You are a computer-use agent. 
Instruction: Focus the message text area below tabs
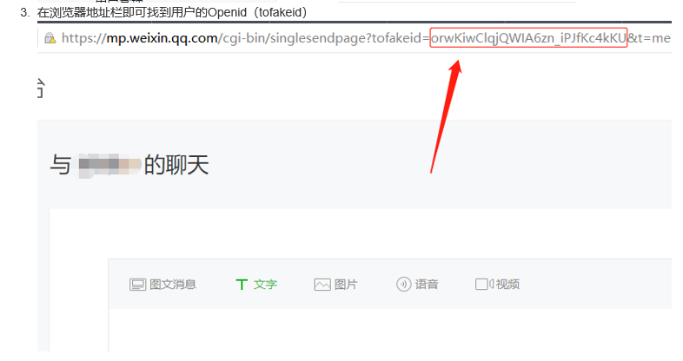(x=390, y=330)
